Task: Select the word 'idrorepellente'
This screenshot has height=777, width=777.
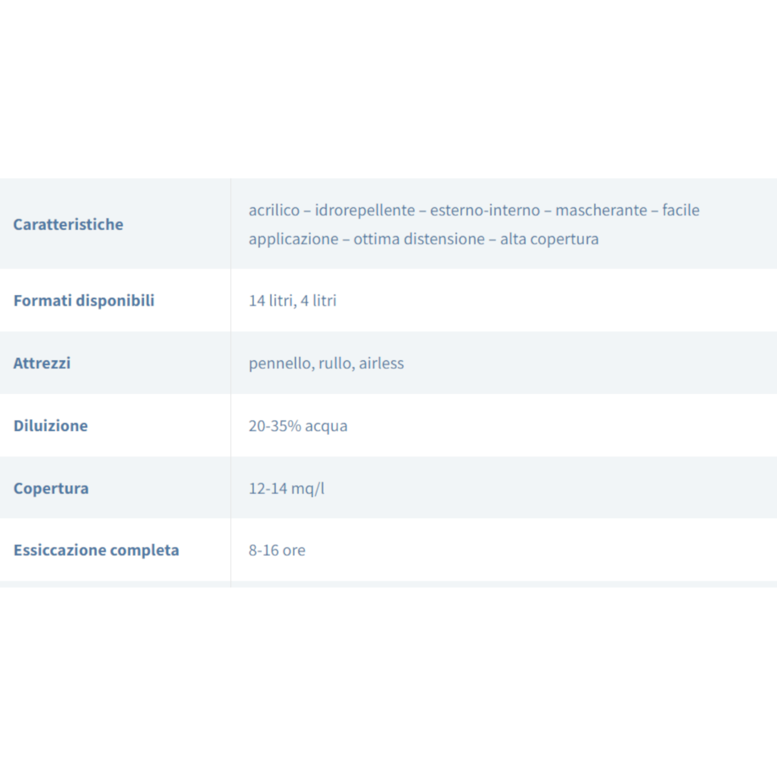Action: tap(365, 210)
